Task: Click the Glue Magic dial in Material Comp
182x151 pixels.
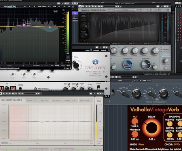Action: (146, 64)
